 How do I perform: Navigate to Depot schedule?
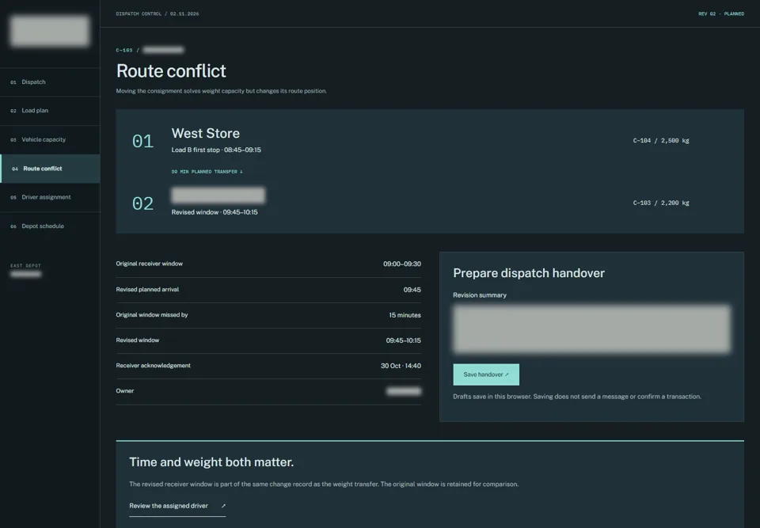[x=50, y=226]
